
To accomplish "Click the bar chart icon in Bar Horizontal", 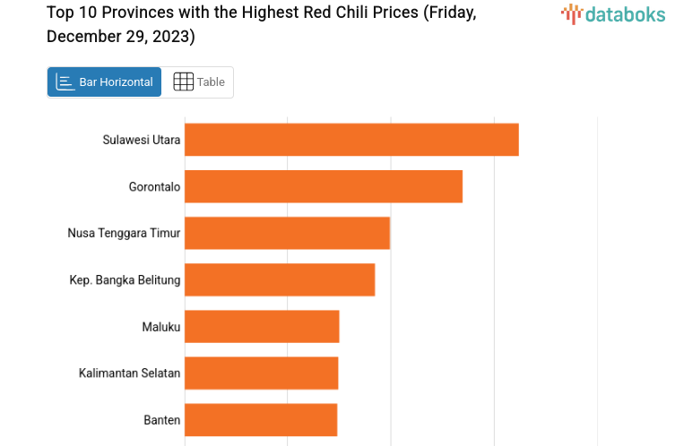I will (x=65, y=81).
